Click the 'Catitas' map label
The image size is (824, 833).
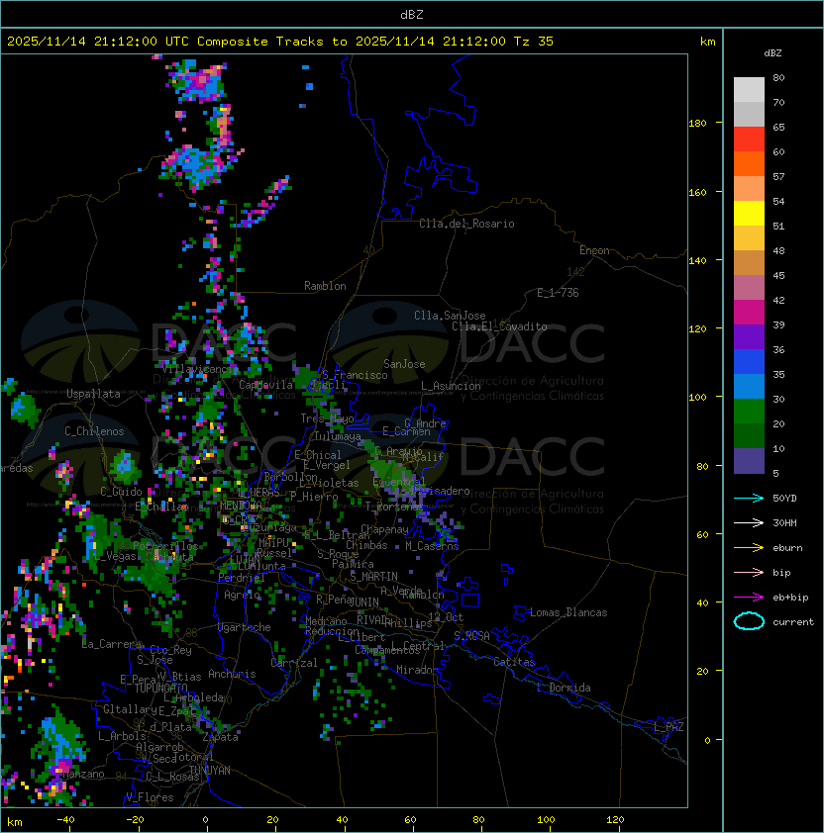(x=514, y=662)
